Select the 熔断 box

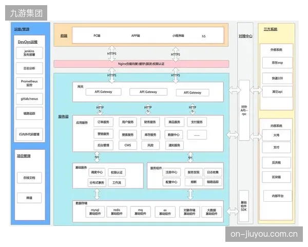pos(194,182)
